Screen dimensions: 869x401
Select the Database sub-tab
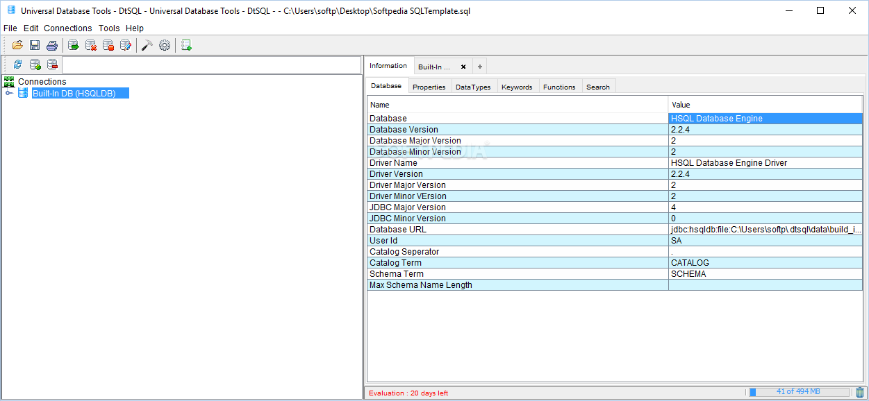pyautogui.click(x=386, y=86)
